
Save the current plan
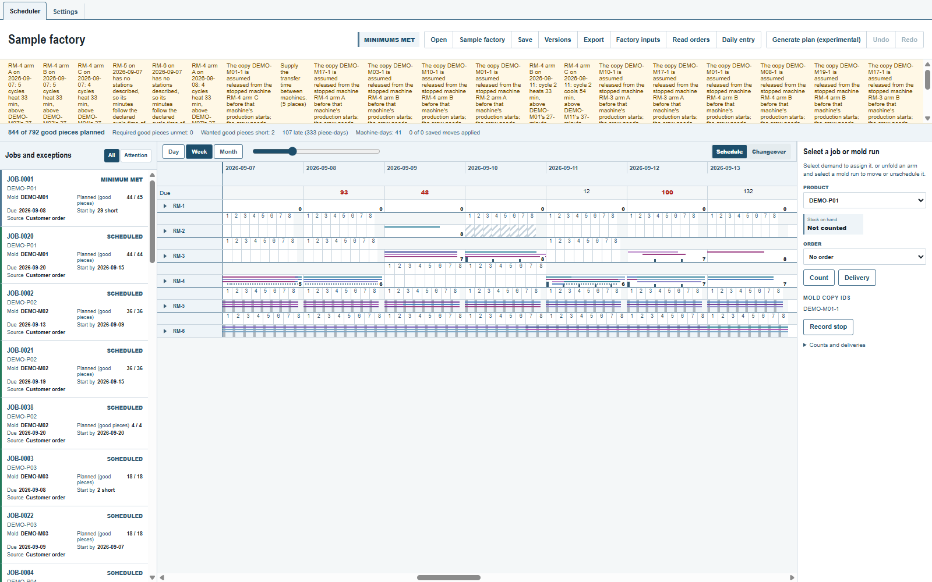coord(525,40)
